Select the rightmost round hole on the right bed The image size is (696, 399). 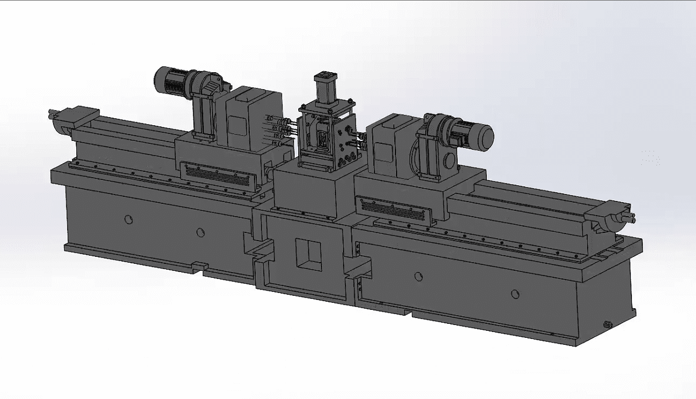point(515,294)
